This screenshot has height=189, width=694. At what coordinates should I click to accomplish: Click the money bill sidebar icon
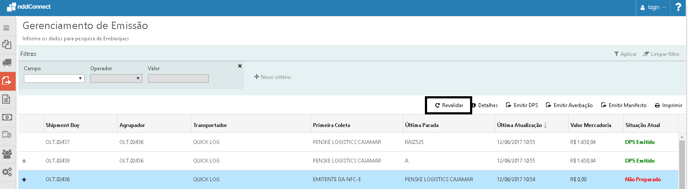click(7, 117)
